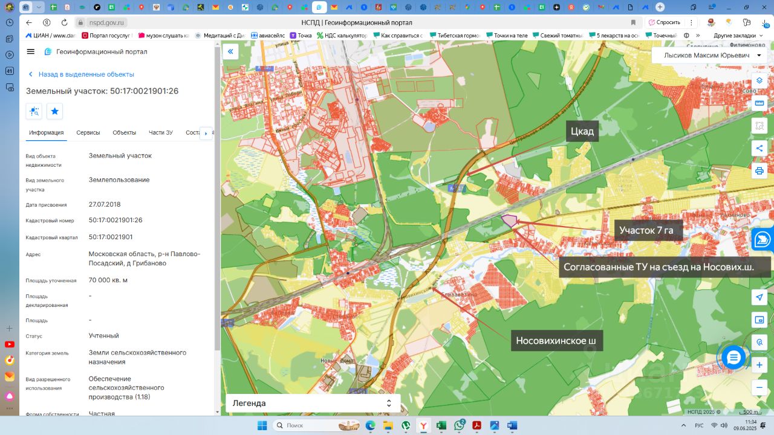Switch to the Сервисы tab
Screen dimensions: 774x435
tap(88, 133)
